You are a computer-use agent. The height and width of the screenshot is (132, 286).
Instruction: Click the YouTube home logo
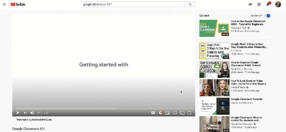18,4
